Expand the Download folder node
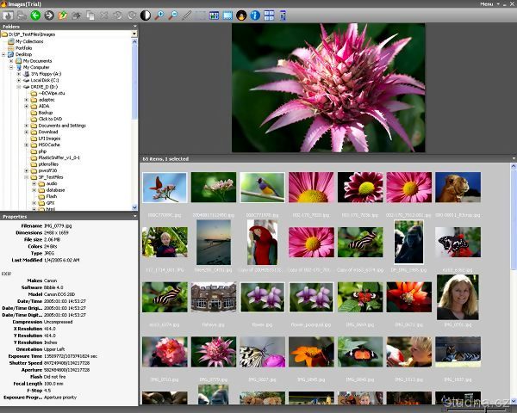The width and height of the screenshot is (517, 413). [x=27, y=132]
